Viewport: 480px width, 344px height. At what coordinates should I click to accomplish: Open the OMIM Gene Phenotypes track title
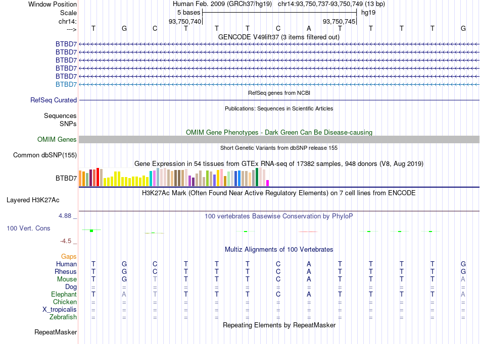[x=279, y=132]
